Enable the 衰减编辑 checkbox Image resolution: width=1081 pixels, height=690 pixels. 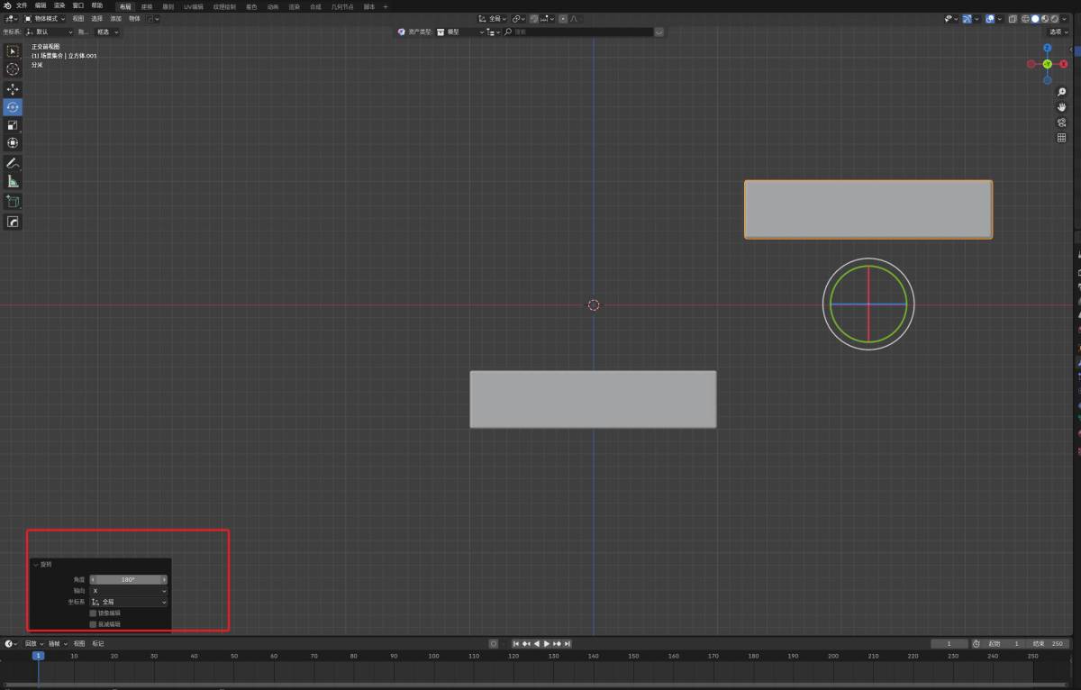[93, 623]
